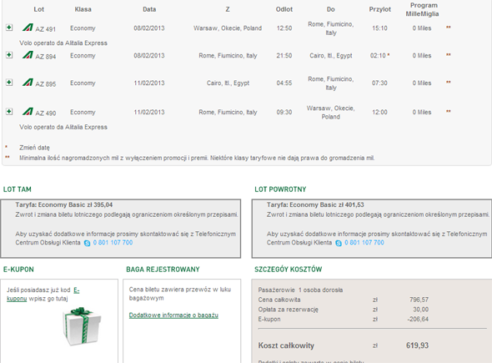The width and height of the screenshot is (492, 363).
Task: Expand flight AZ 491 details with plus icon
Action: tap(9, 28)
